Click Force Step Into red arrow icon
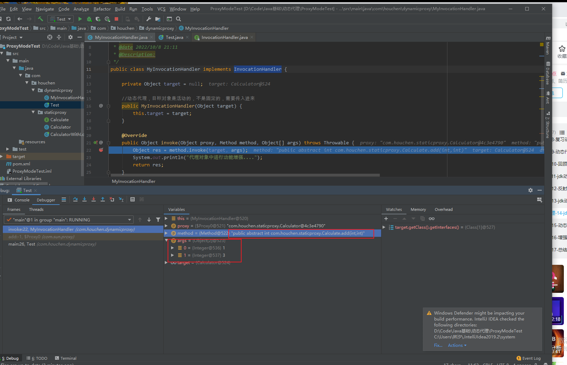This screenshot has height=365, width=567. [x=94, y=199]
